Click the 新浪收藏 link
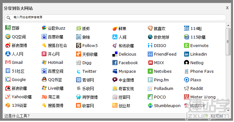The width and height of the screenshot is (234, 122). click(x=19, y=89)
